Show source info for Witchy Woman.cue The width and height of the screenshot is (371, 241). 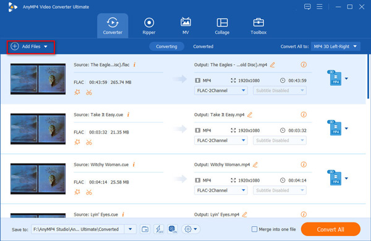[x=134, y=164]
